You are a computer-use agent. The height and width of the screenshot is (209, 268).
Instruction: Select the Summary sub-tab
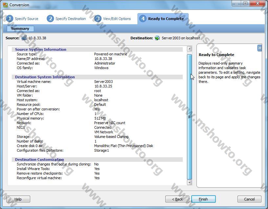[x=20, y=28]
